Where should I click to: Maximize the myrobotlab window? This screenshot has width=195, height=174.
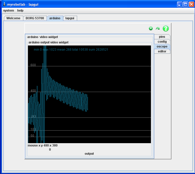[x=186, y=4]
